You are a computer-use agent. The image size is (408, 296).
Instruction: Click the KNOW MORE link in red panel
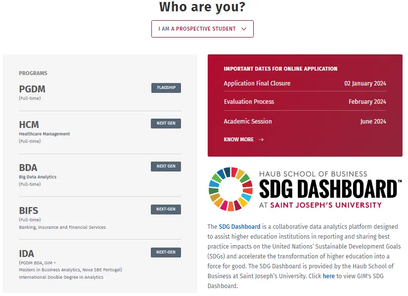click(238, 140)
